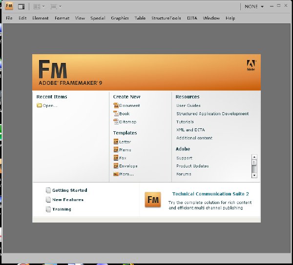Click scrollbar down arrow in Resources panel
Image resolution: width=293 pixels, height=265 pixels.
point(254,175)
